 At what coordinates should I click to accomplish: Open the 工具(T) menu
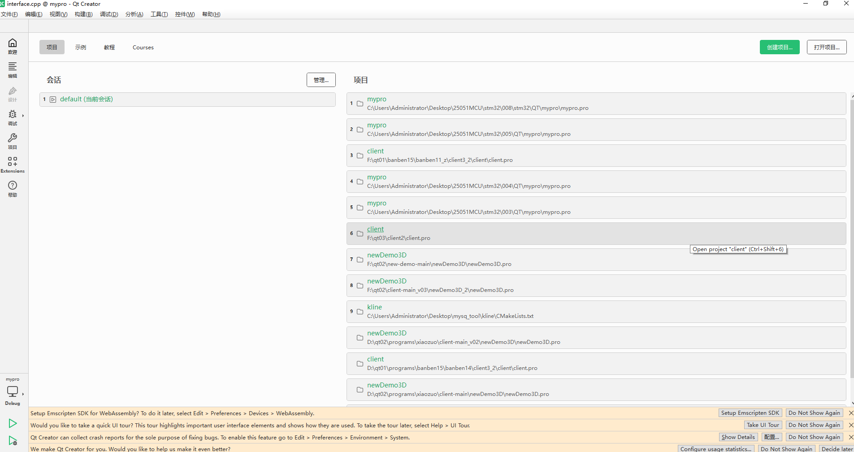point(159,14)
